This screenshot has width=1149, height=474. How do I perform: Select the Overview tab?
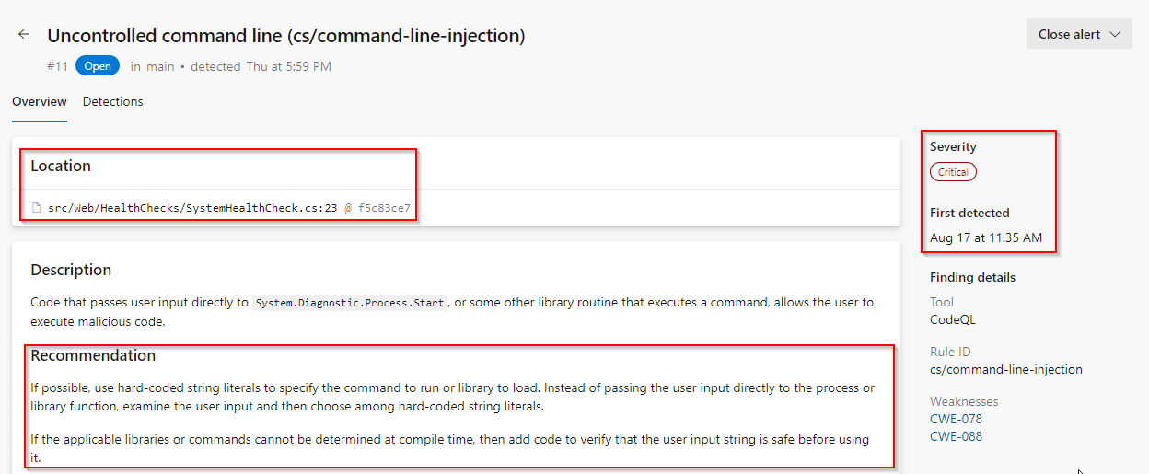[40, 101]
